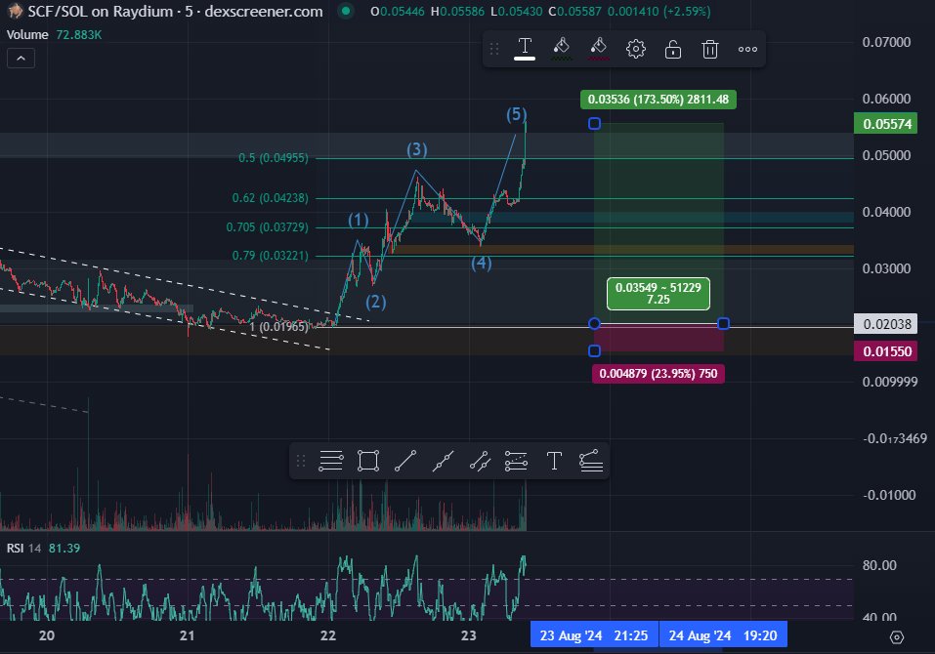Select the Text tool in favorites toolbar

(x=554, y=461)
